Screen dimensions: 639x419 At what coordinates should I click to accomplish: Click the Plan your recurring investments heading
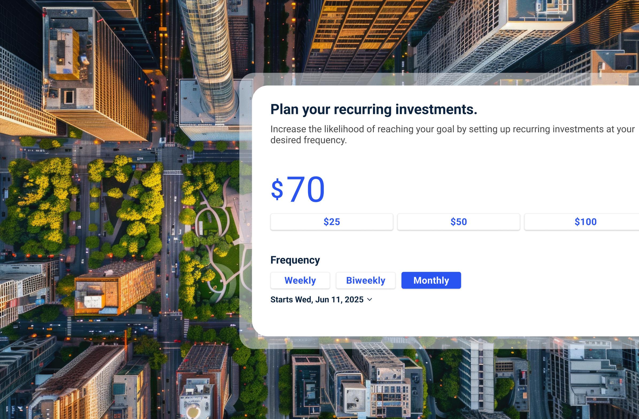click(x=374, y=109)
